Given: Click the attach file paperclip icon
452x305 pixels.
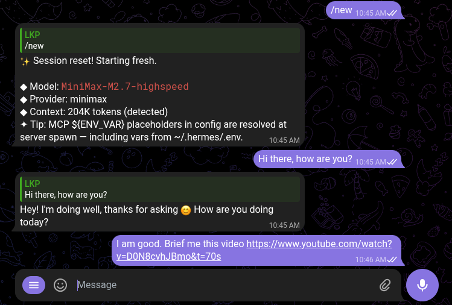Looking at the screenshot, I should point(385,285).
